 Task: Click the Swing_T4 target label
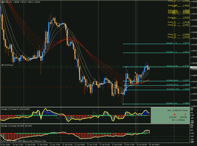(172, 37)
